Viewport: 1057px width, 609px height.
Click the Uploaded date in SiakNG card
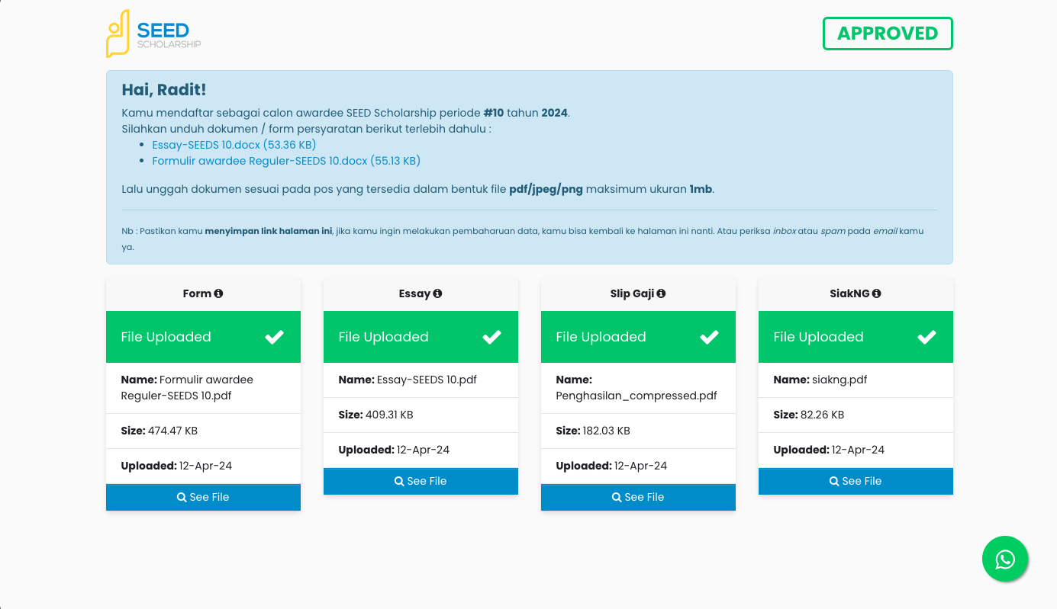point(858,450)
